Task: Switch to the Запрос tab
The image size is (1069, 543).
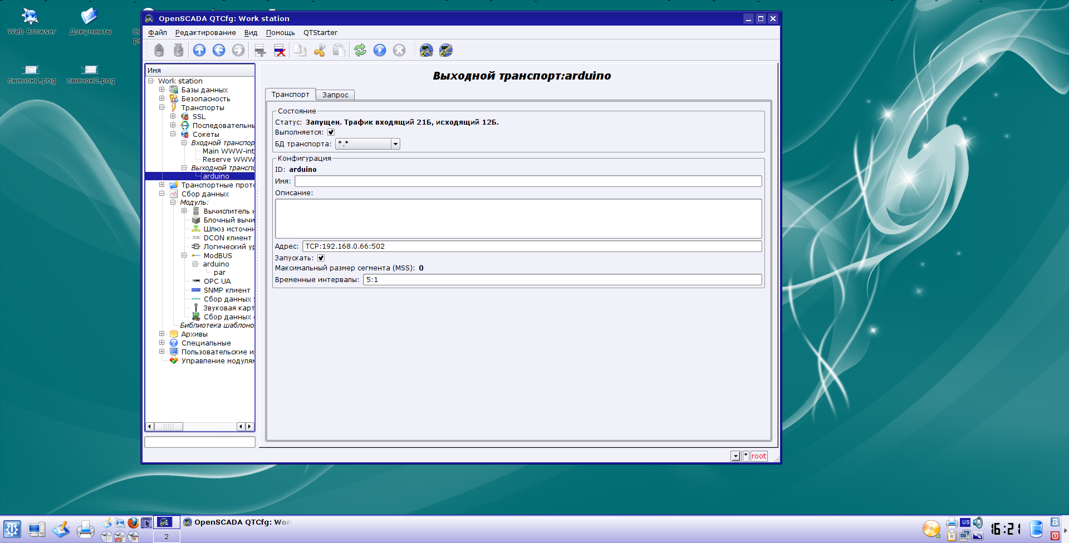Action: pyautogui.click(x=335, y=95)
